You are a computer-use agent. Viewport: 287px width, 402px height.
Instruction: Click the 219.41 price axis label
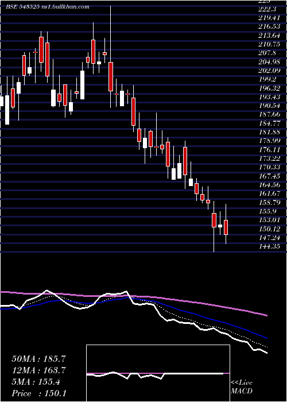269,18
